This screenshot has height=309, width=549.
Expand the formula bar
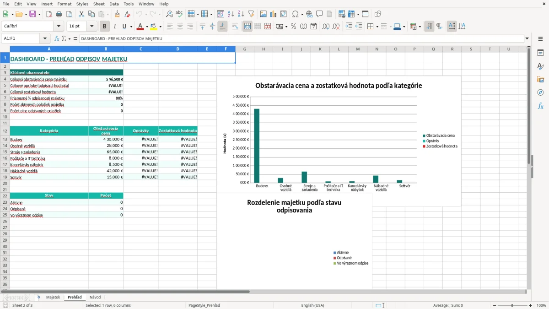(x=527, y=38)
